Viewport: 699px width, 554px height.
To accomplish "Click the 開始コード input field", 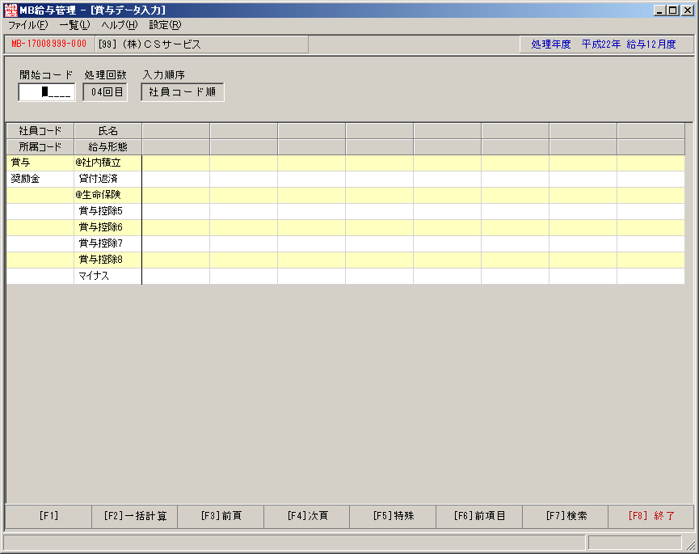I will pyautogui.click(x=47, y=92).
